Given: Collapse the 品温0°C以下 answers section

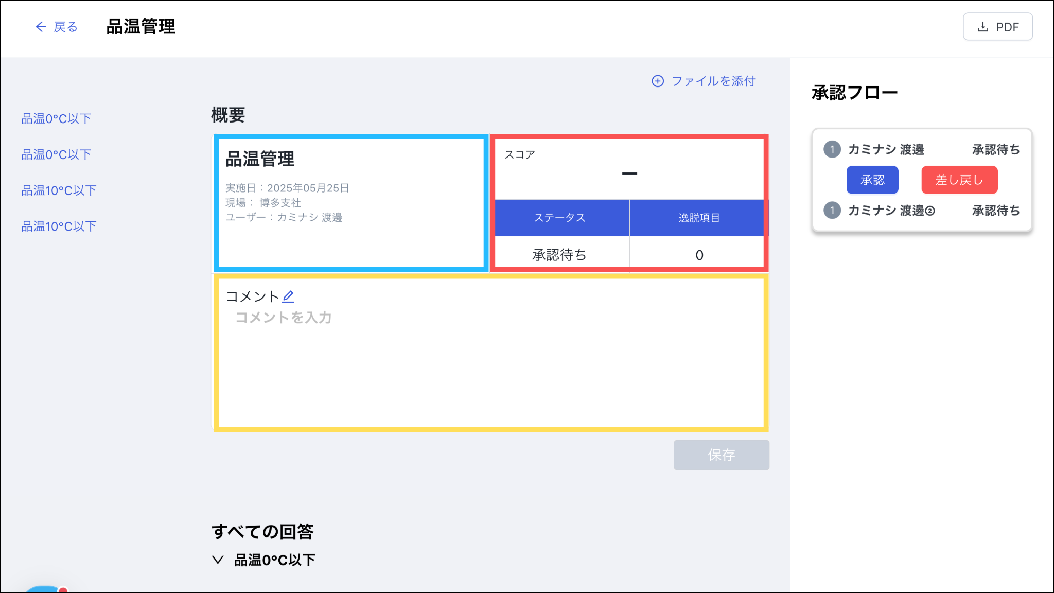Looking at the screenshot, I should pyautogui.click(x=218, y=560).
